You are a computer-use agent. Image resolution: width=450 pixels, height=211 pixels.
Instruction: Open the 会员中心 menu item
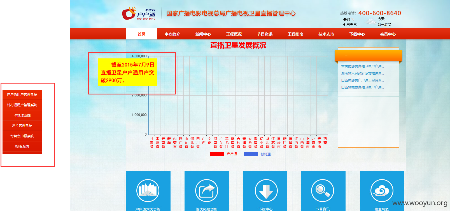[x=388, y=34]
